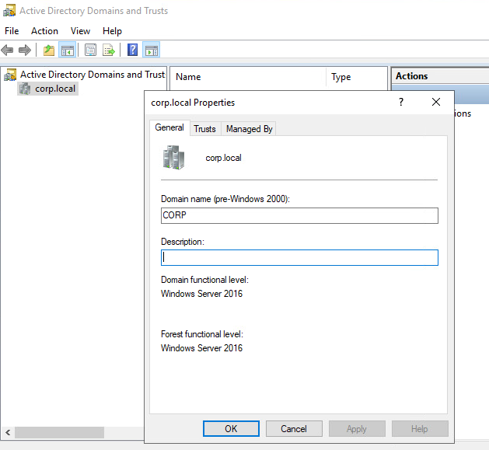Click the blue Help toolbar icon

(132, 51)
